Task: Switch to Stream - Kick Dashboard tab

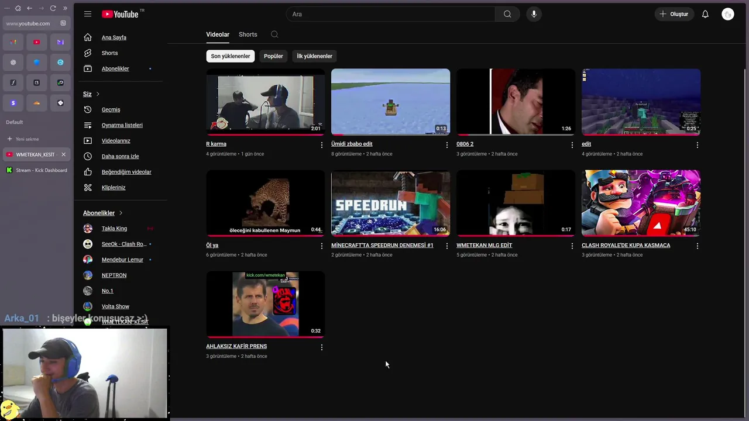Action: tap(36, 170)
